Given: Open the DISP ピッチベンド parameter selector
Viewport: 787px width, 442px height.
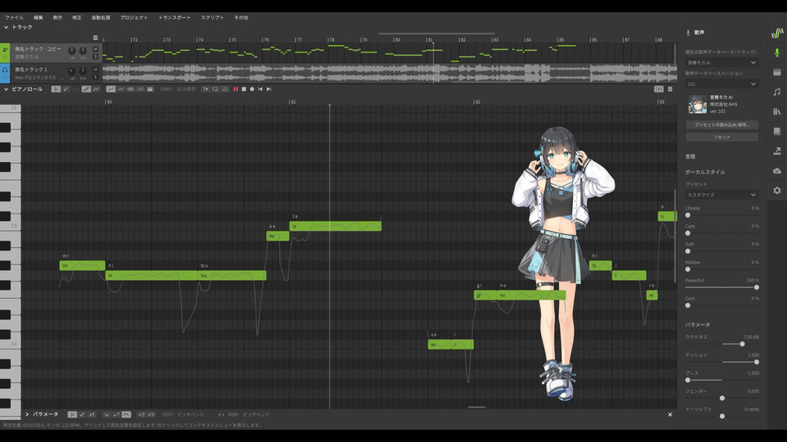Looking at the screenshot, I should click(x=256, y=414).
